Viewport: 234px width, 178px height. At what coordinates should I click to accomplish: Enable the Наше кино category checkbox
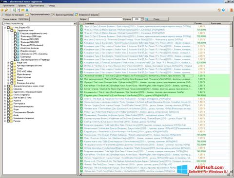coord(12,63)
